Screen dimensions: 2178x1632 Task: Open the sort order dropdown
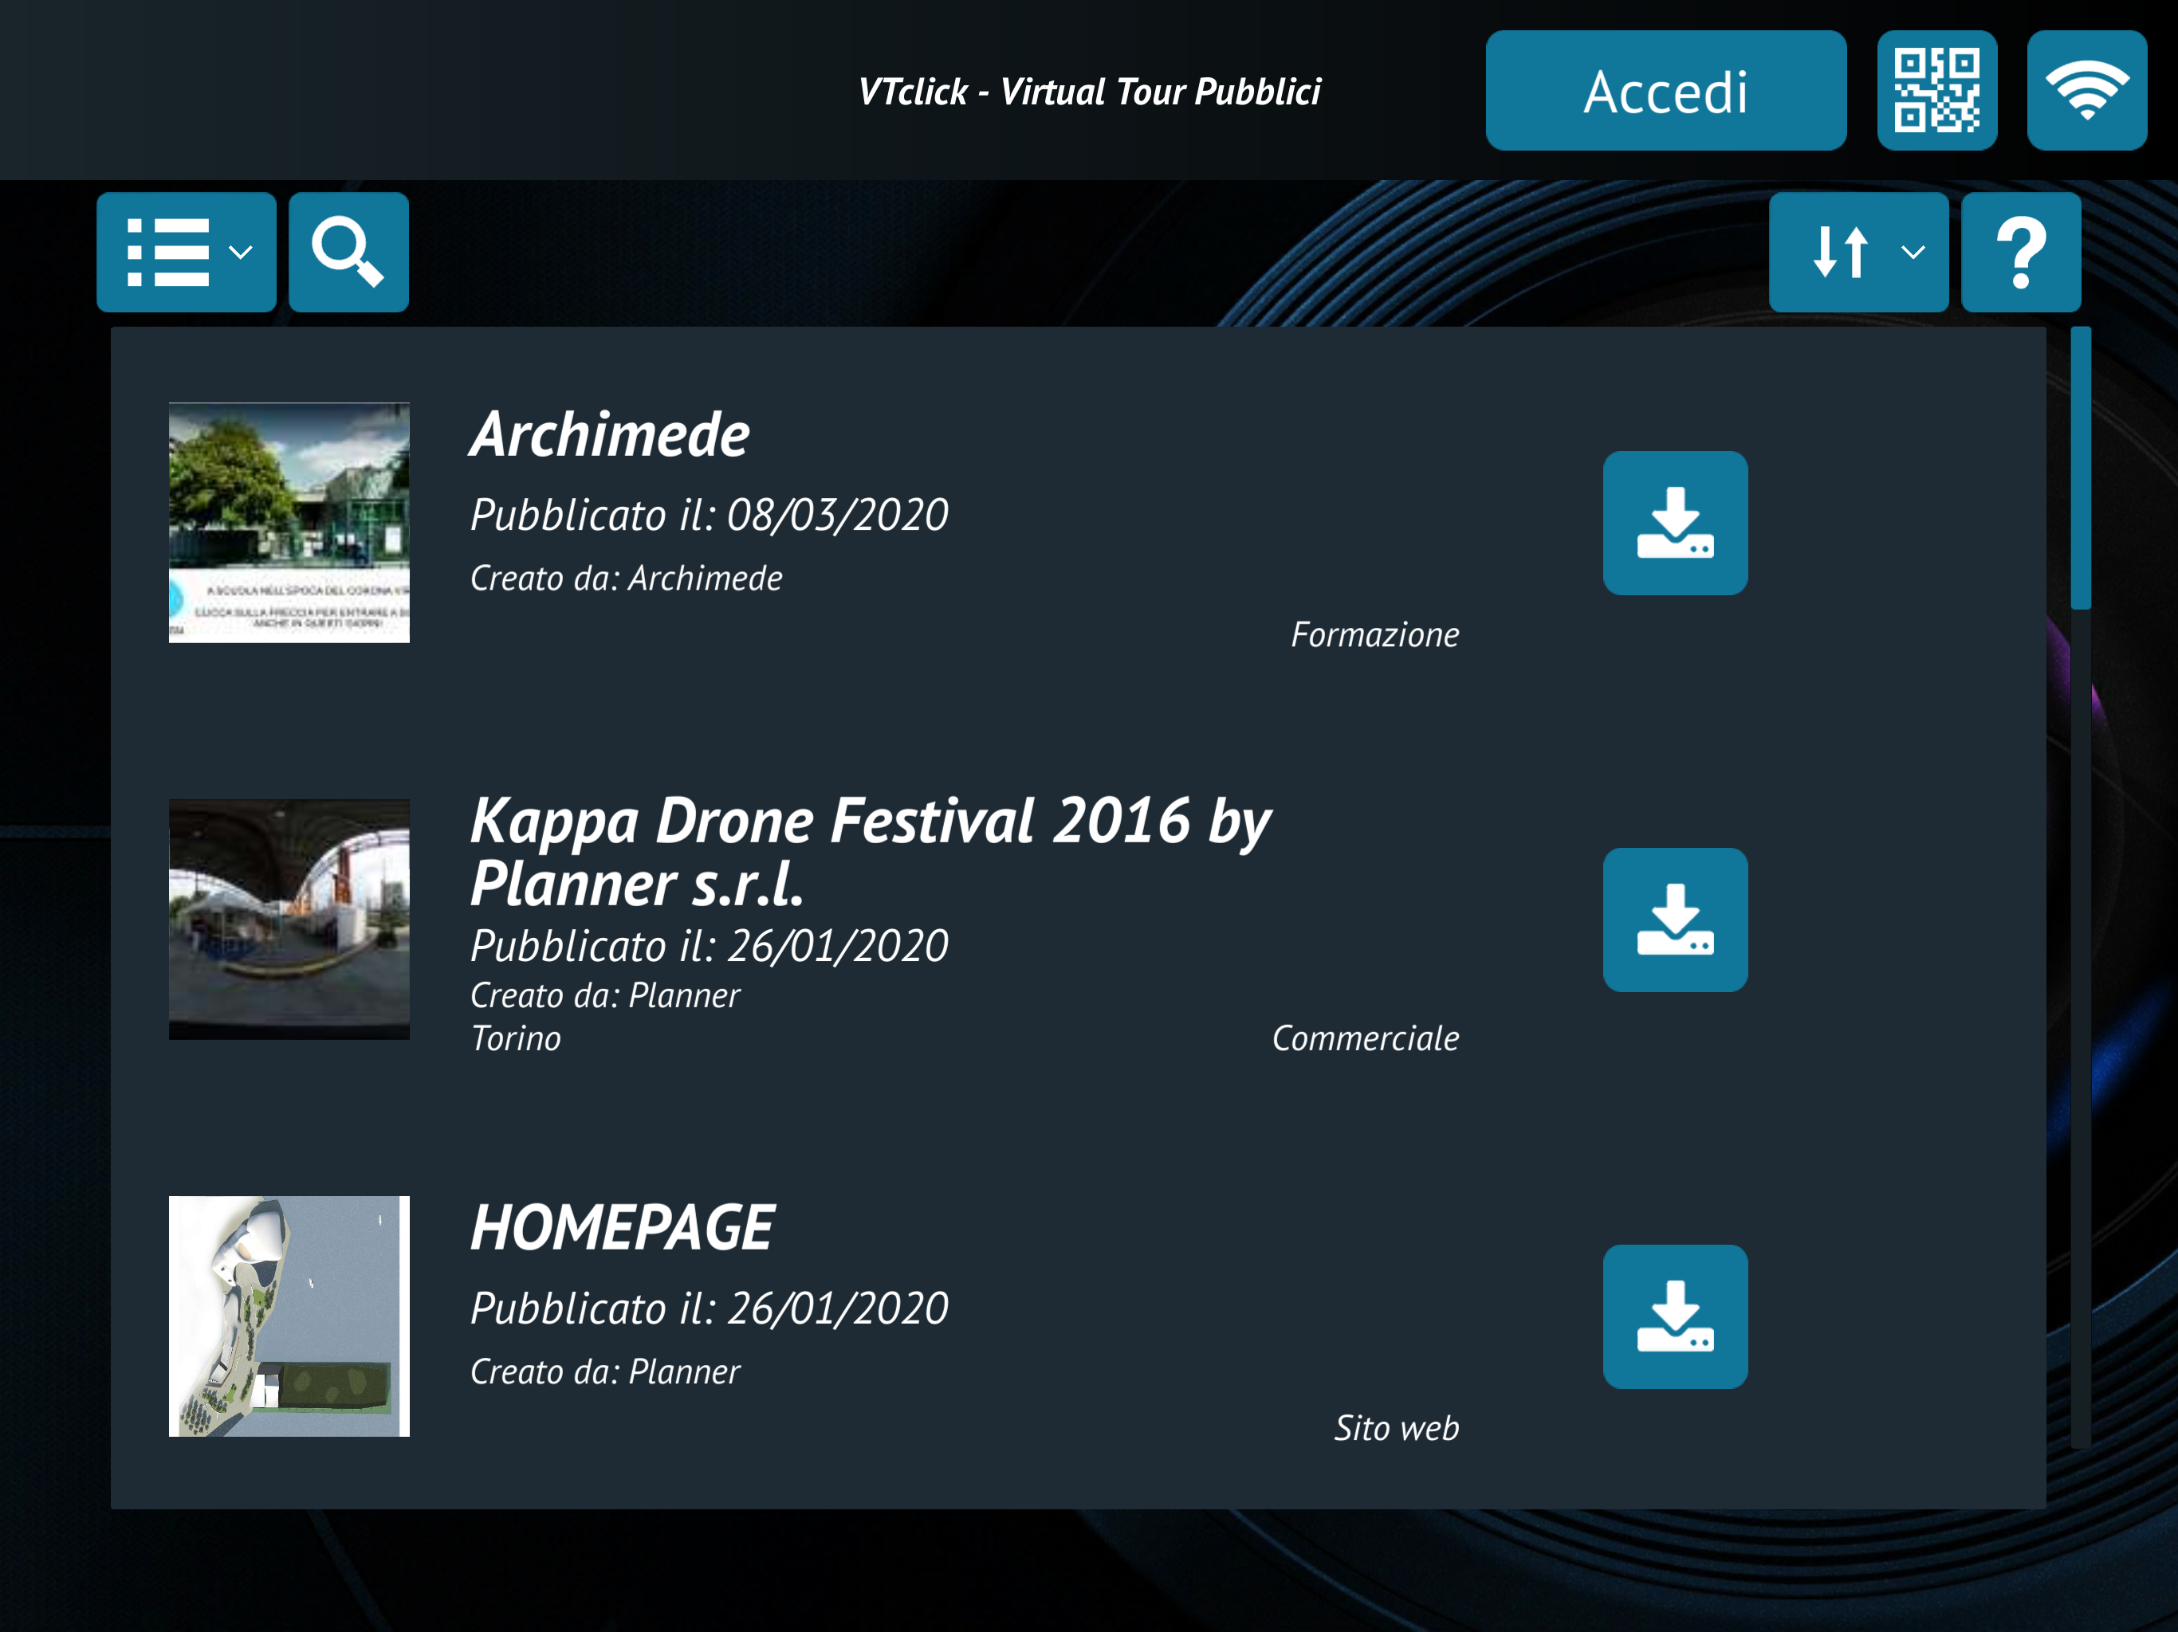(1858, 252)
